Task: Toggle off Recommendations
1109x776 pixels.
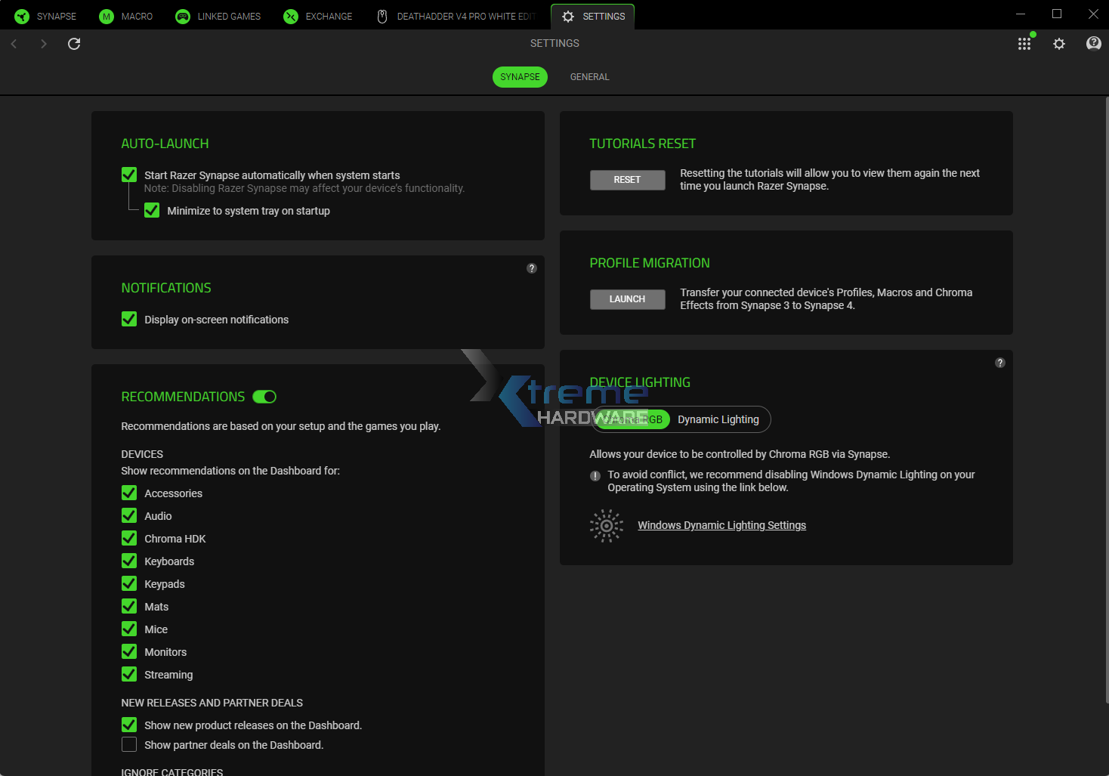Action: (x=264, y=396)
